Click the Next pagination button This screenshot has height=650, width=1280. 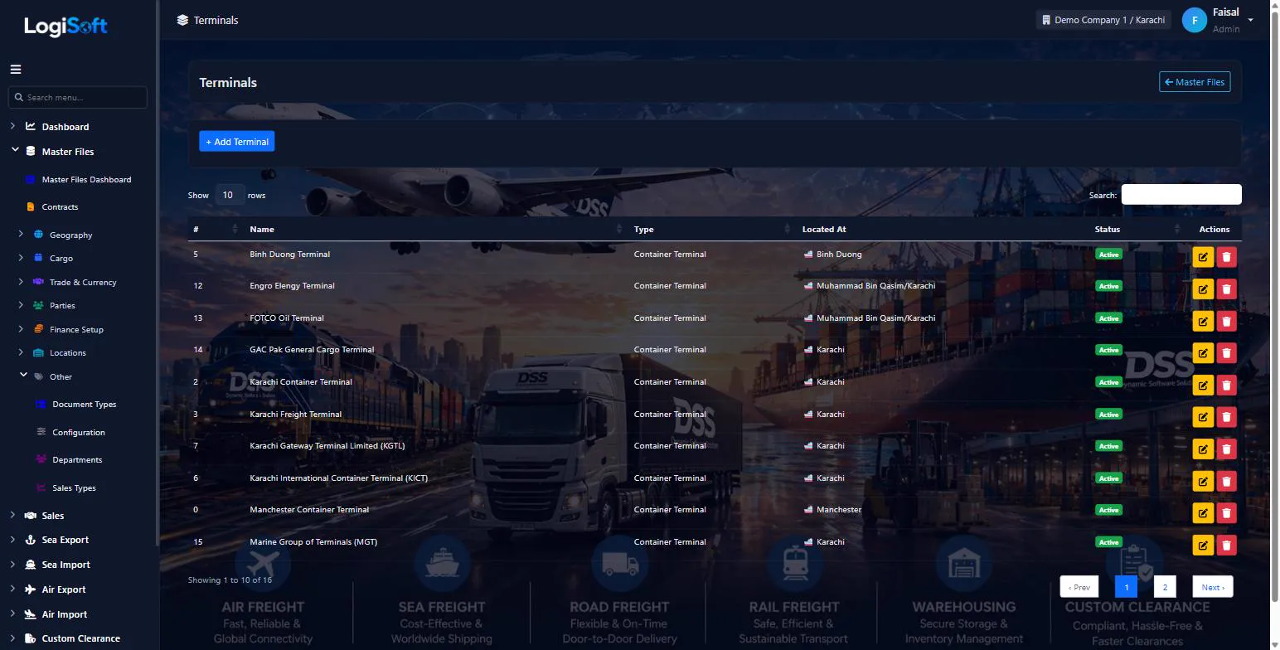click(x=1213, y=587)
